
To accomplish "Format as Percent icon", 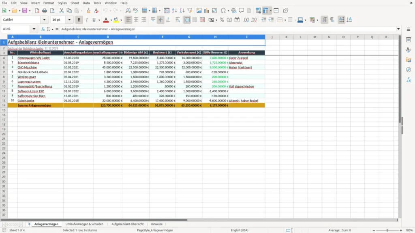I will point(222,20).
